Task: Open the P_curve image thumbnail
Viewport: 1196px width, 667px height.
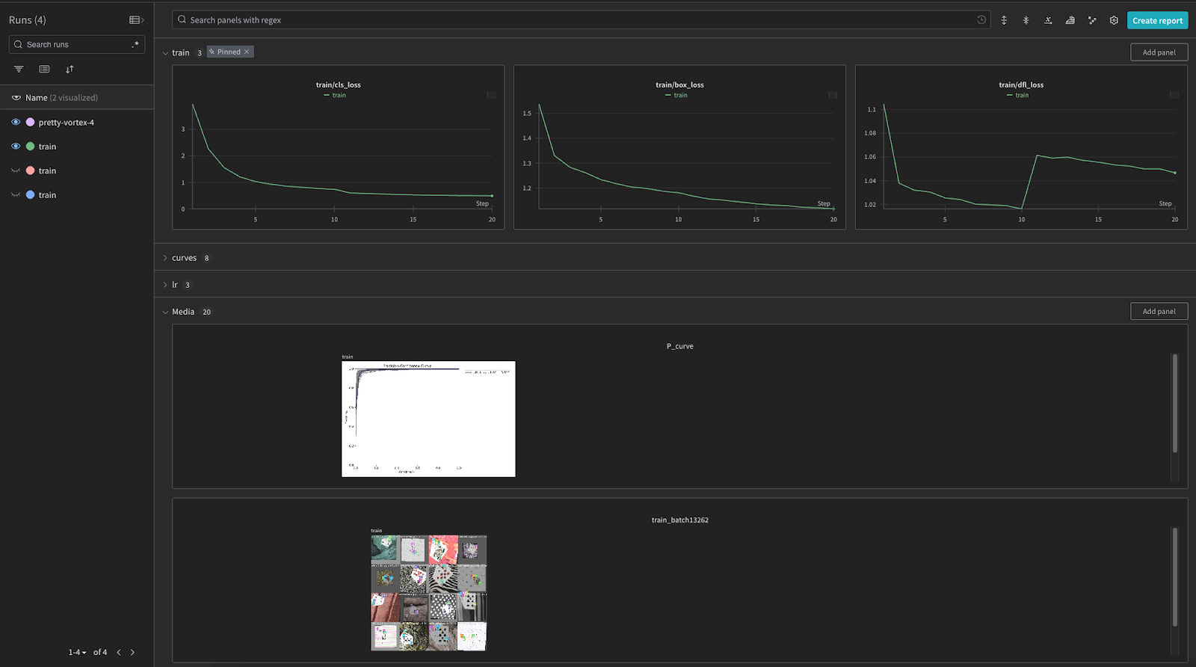Action: [x=428, y=419]
